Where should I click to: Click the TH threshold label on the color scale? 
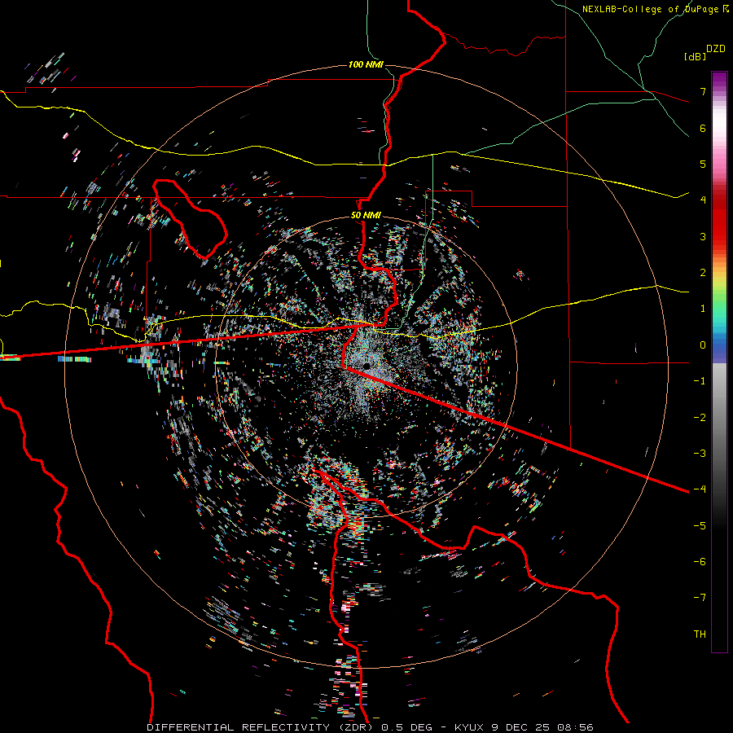click(x=700, y=634)
